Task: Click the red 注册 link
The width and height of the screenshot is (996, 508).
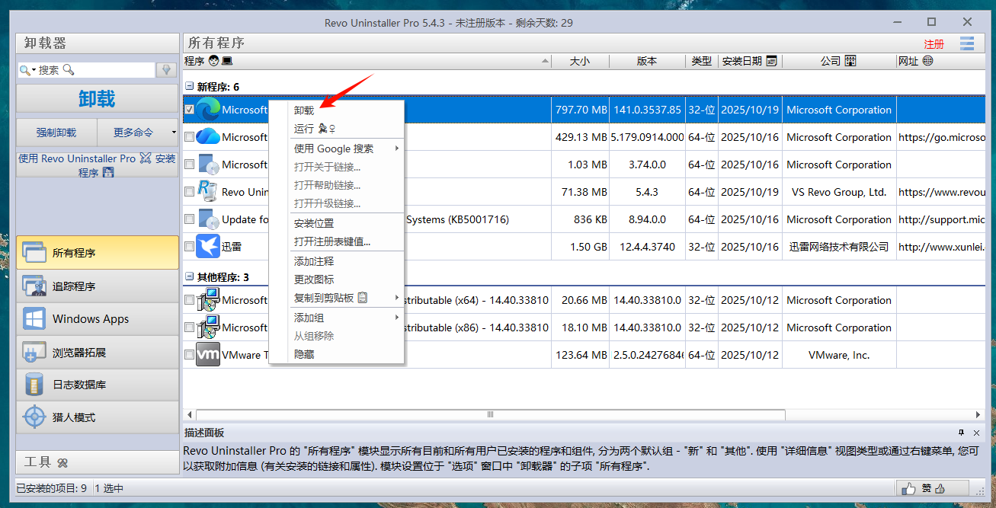Action: click(x=934, y=43)
